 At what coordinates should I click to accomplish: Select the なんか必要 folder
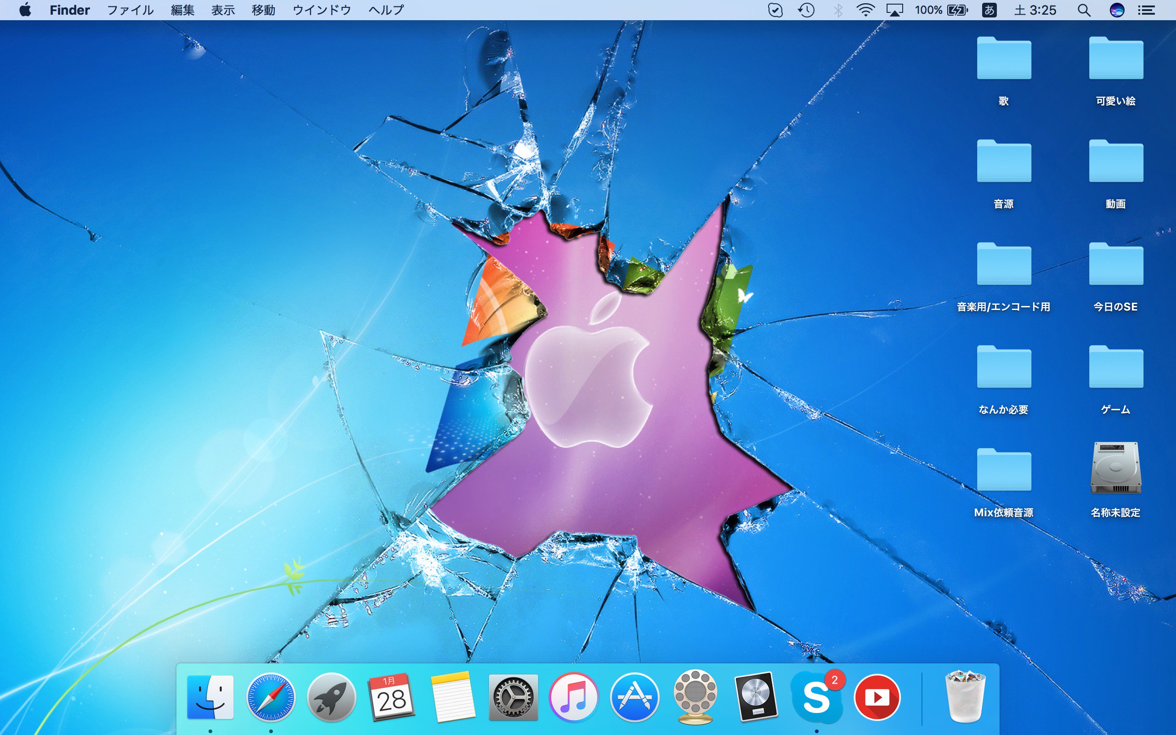[1004, 381]
